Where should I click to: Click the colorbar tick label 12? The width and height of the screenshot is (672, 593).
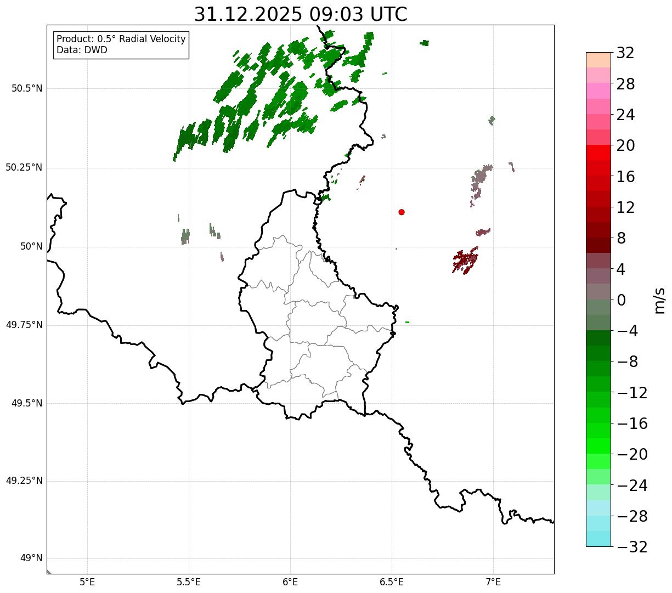625,207
